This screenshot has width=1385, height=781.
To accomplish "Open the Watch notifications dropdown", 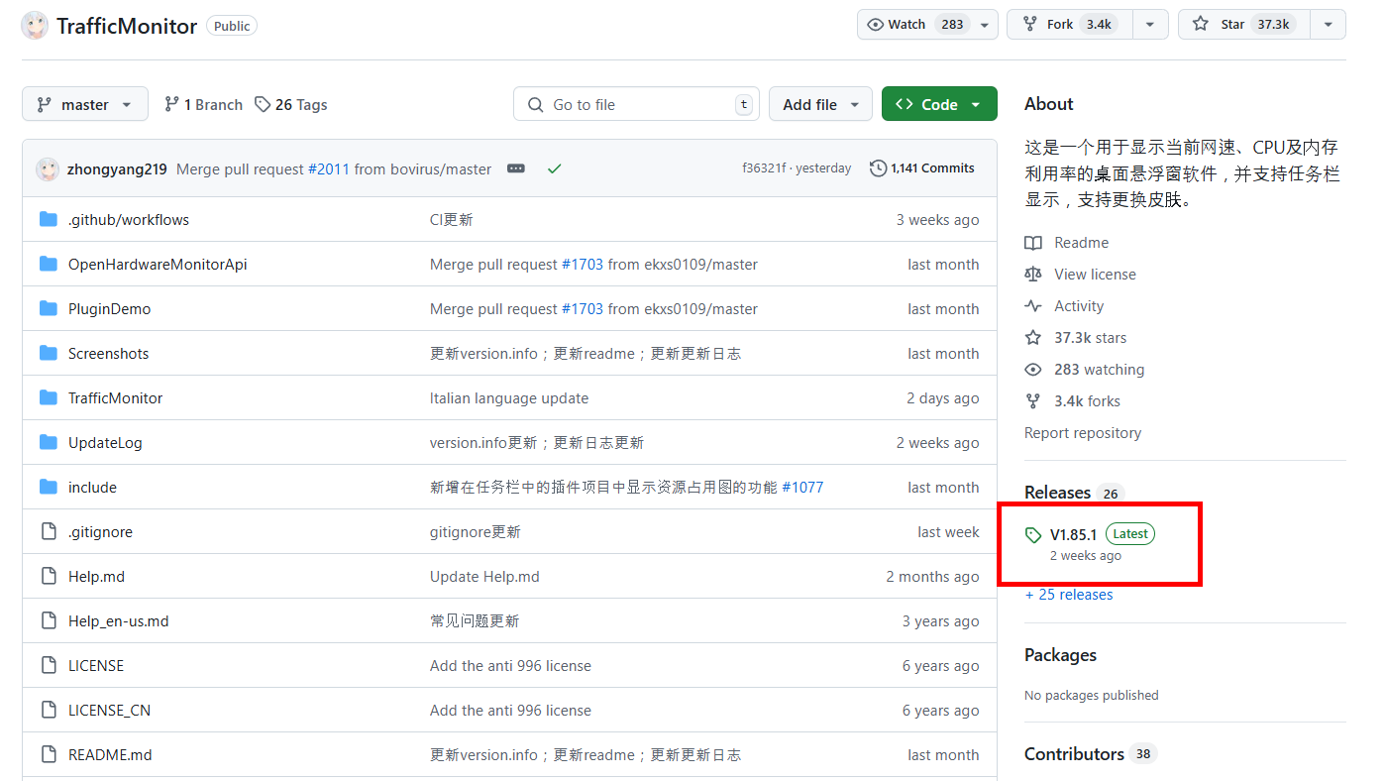I will pyautogui.click(x=985, y=25).
